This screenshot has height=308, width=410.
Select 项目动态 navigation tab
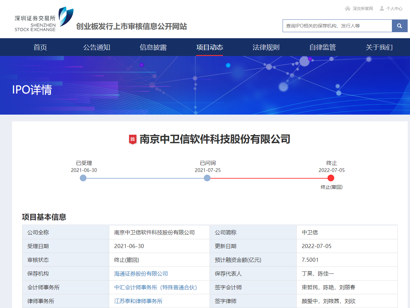(210, 47)
